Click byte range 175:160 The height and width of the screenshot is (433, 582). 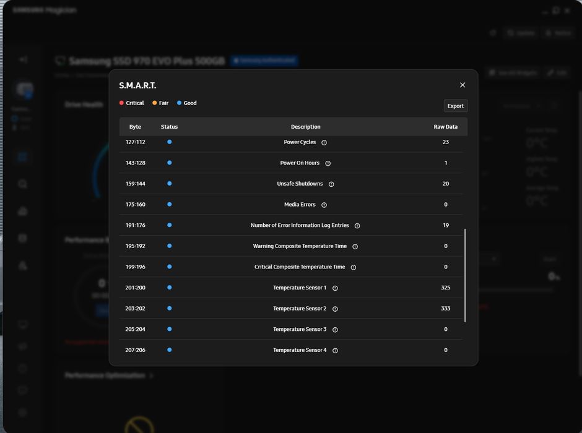[135, 204]
